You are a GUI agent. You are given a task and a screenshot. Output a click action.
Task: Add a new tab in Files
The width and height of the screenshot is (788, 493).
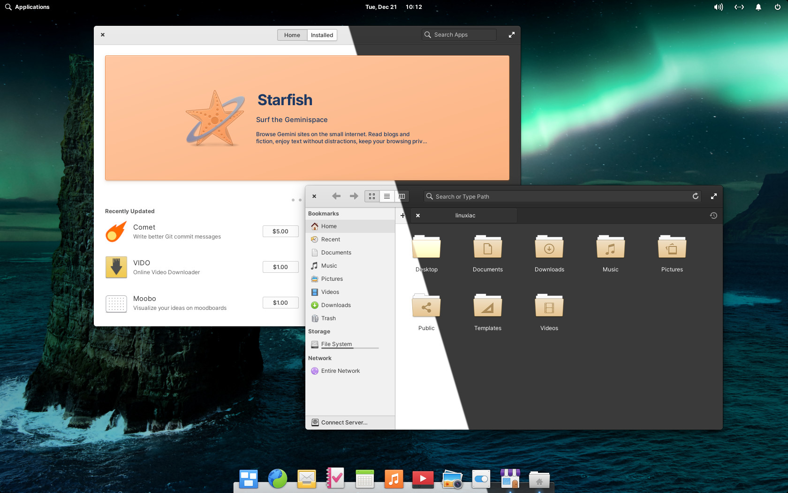click(x=402, y=216)
